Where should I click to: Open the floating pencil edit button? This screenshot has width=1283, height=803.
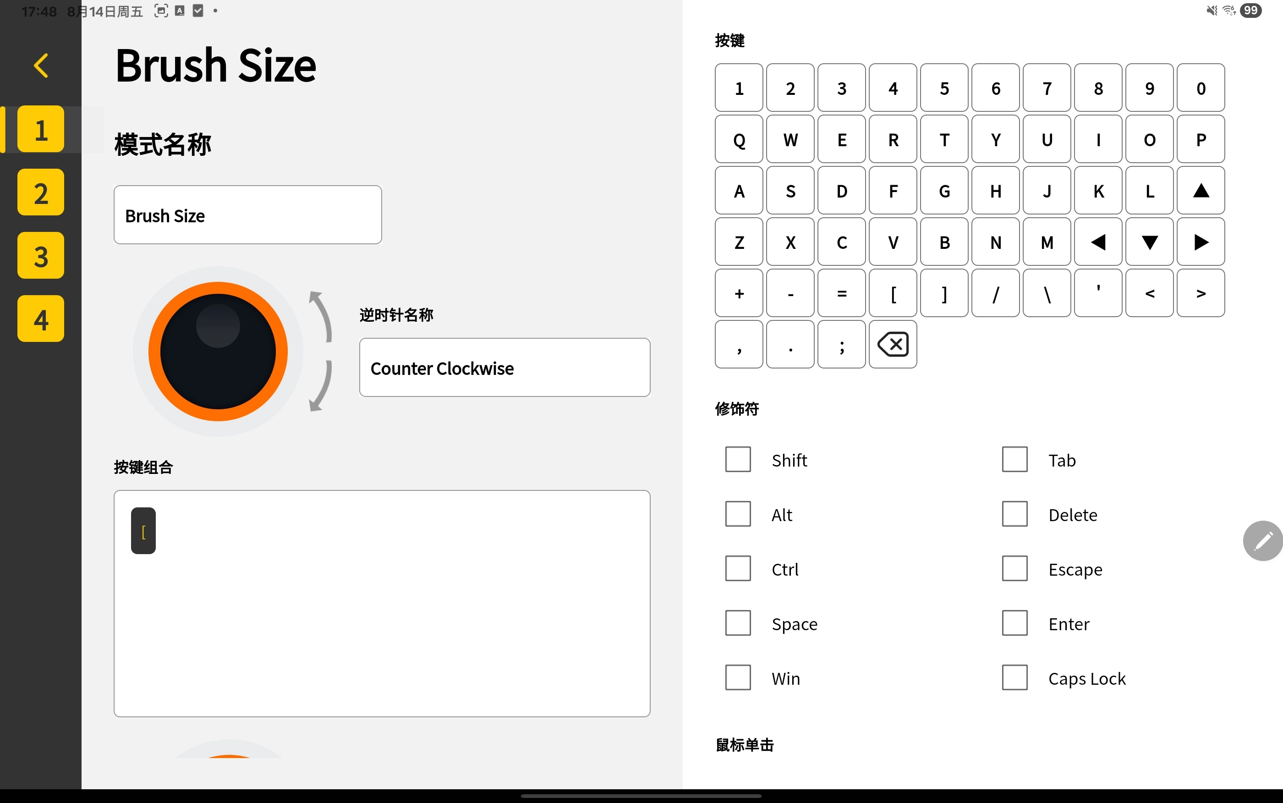click(1263, 541)
